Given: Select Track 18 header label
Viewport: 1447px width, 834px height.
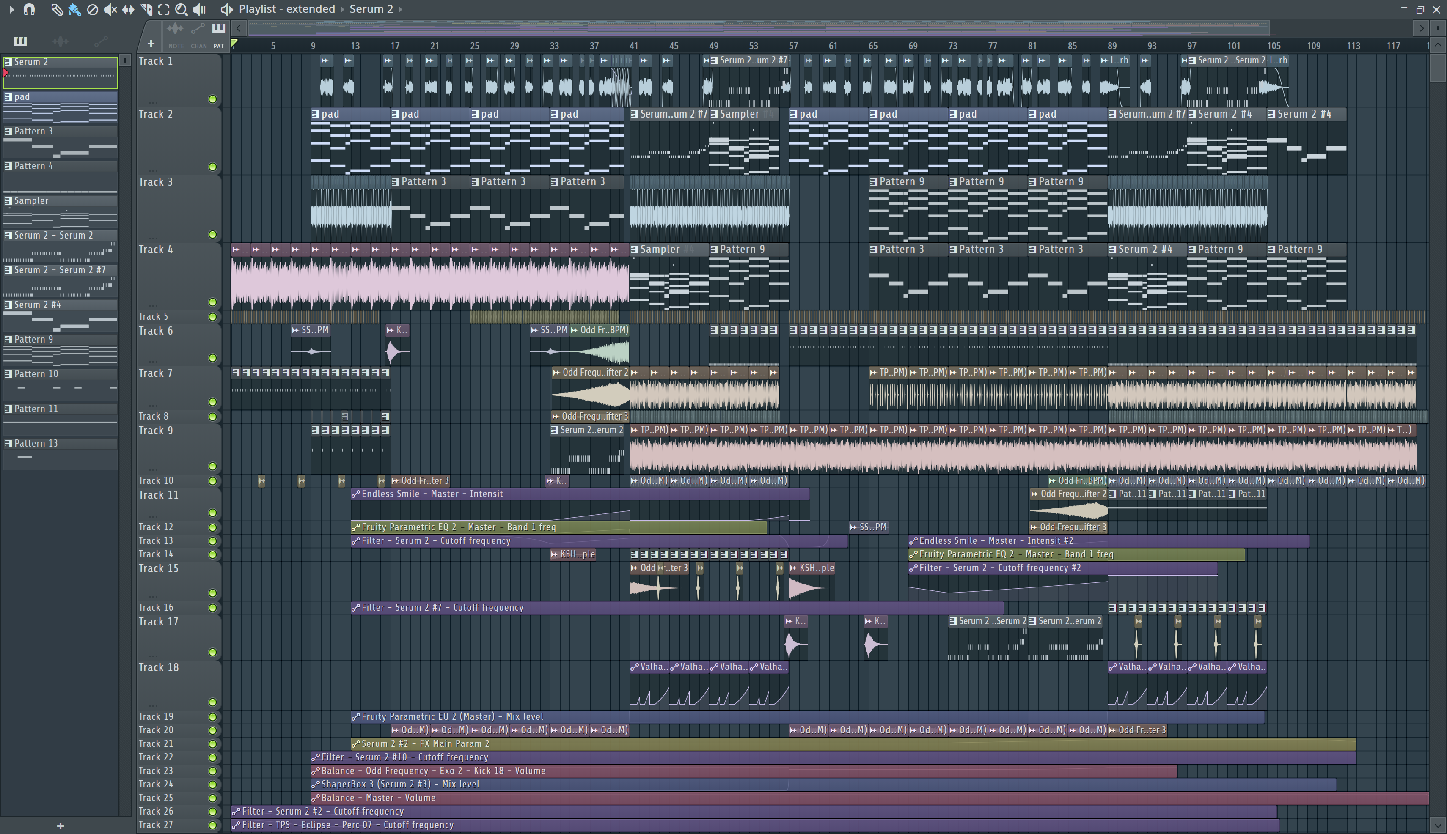Looking at the screenshot, I should 159,667.
